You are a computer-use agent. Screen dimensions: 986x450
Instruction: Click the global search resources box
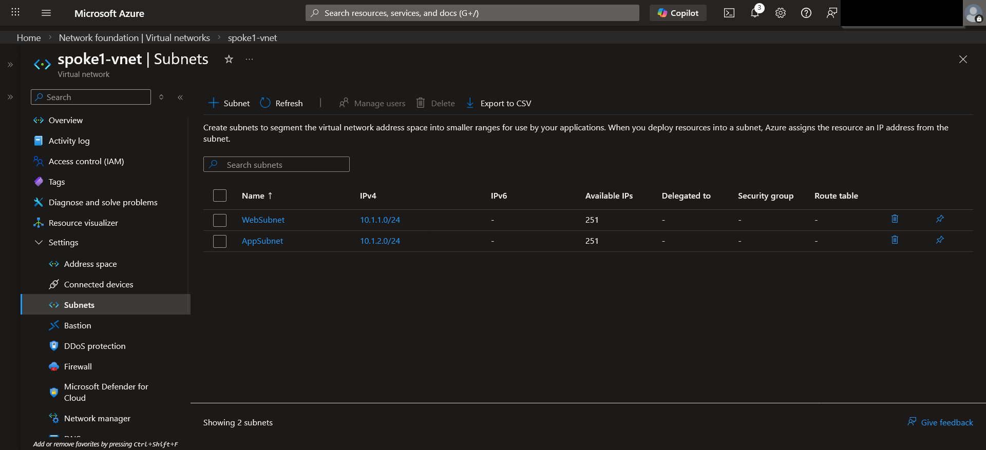coord(472,13)
